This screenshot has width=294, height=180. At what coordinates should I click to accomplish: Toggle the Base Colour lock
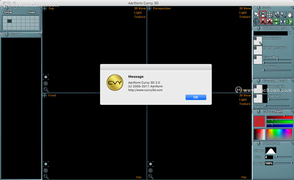(x=255, y=38)
